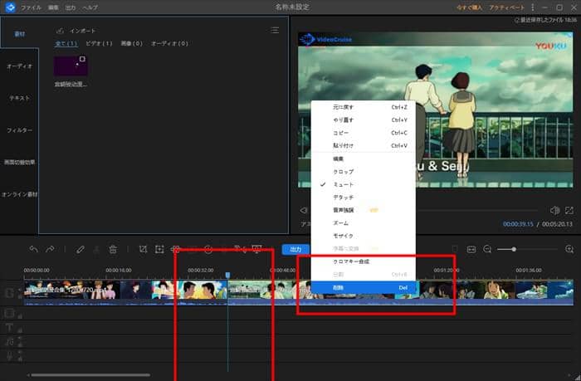
Task: Click the music track note icon
Action: [9, 342]
